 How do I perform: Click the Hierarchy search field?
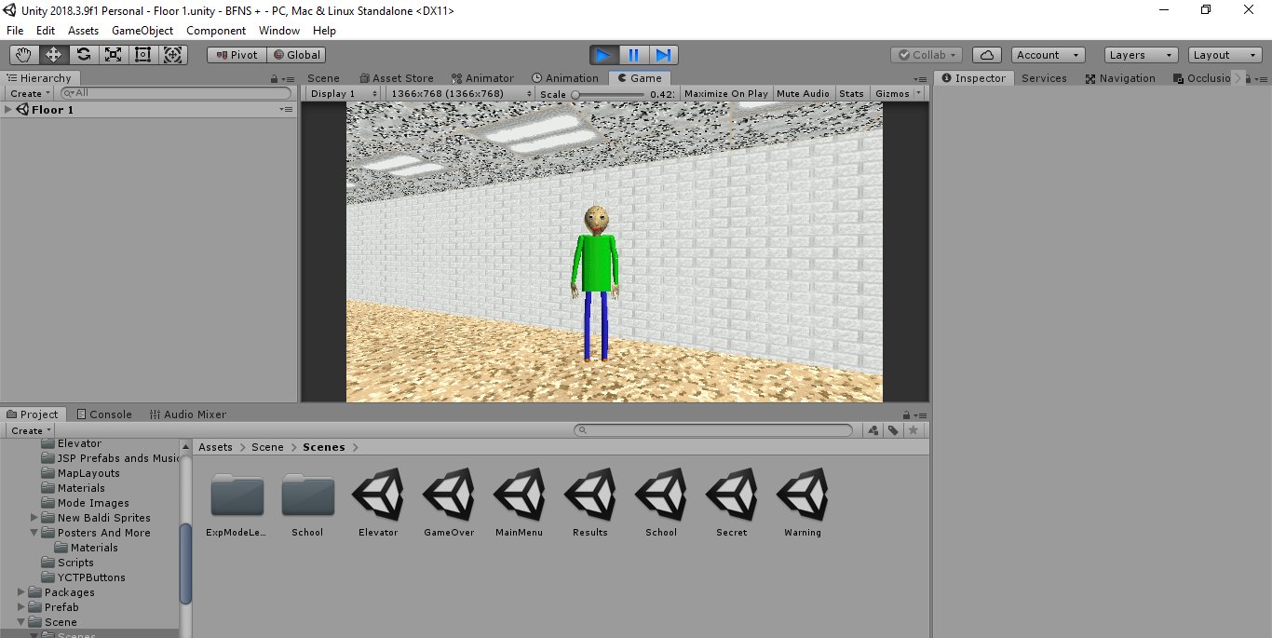(175, 93)
